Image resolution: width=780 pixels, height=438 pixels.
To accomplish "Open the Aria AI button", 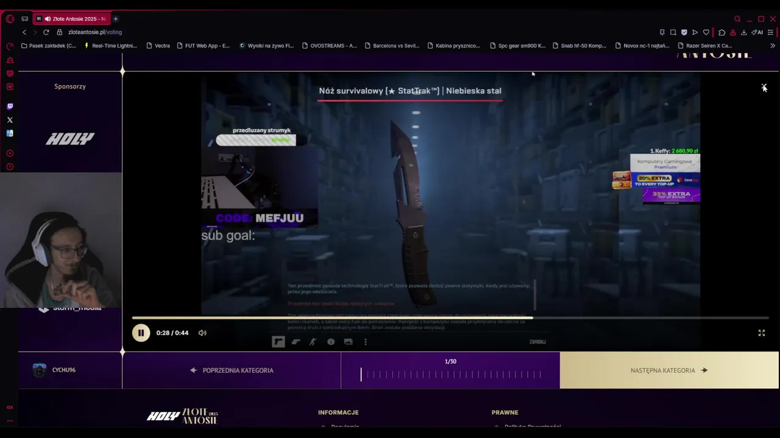I will pos(757,32).
